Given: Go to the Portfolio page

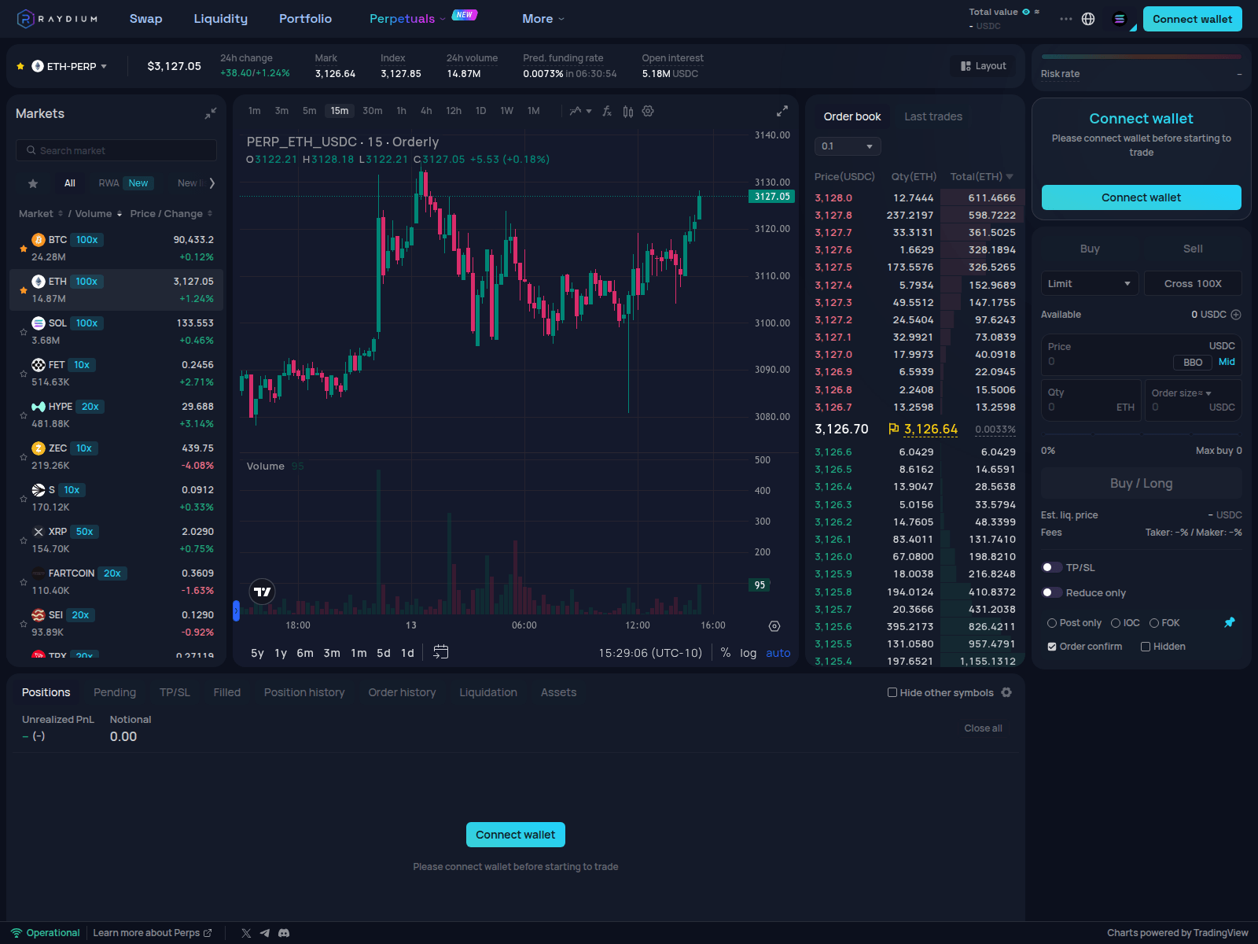Looking at the screenshot, I should (306, 19).
